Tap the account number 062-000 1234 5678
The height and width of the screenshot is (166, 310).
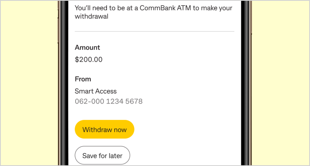109,101
